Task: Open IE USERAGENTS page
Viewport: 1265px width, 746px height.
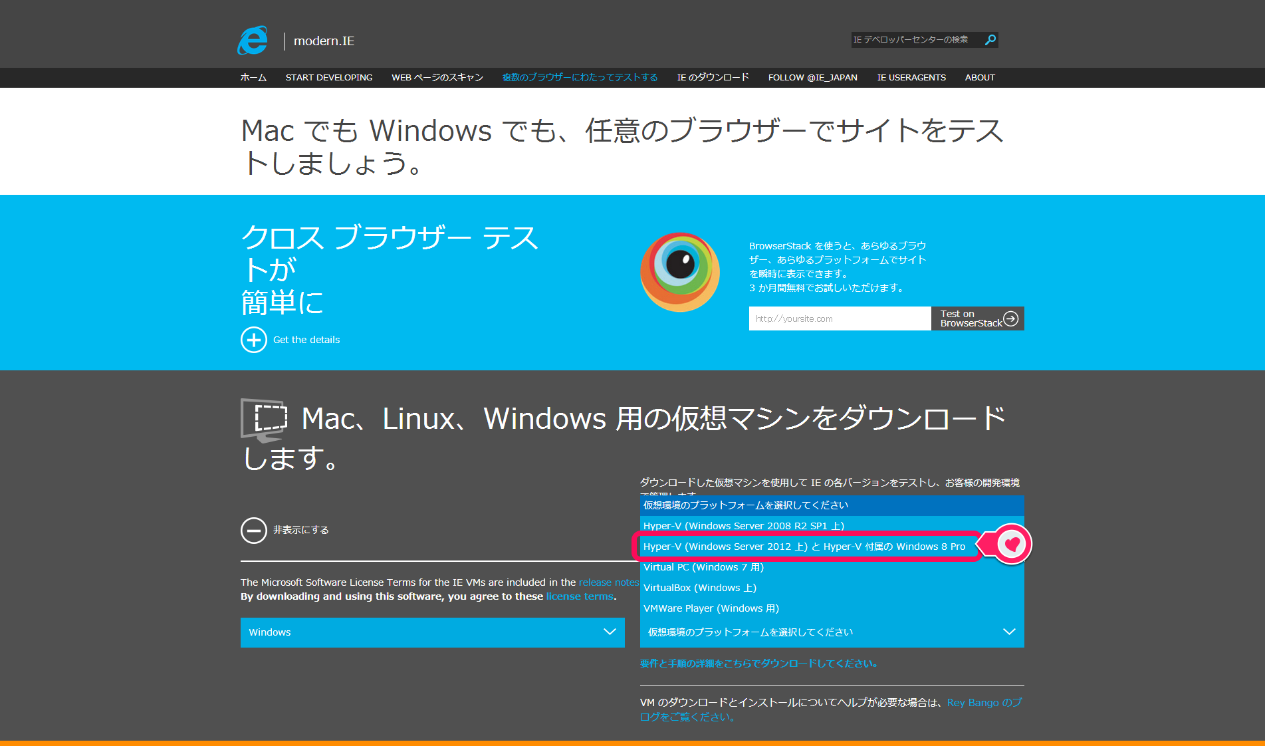Action: pos(911,78)
